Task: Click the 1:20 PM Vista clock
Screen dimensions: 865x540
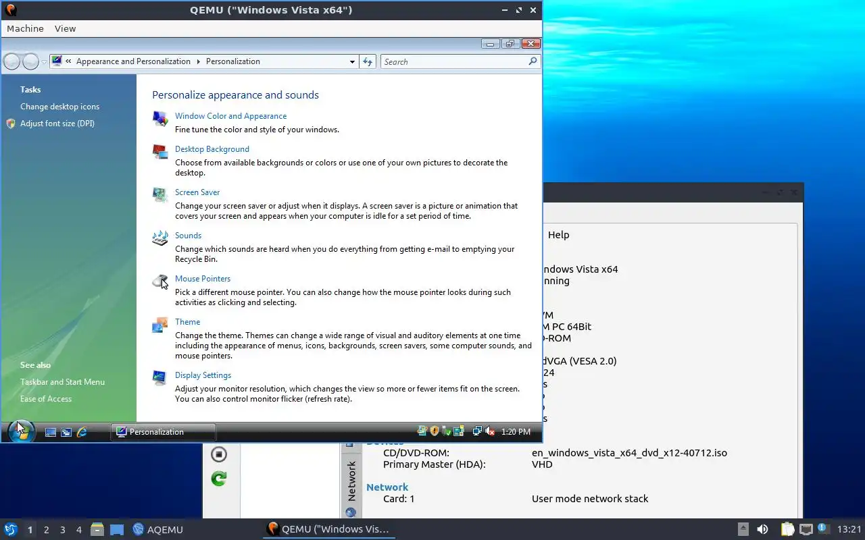Action: (516, 432)
